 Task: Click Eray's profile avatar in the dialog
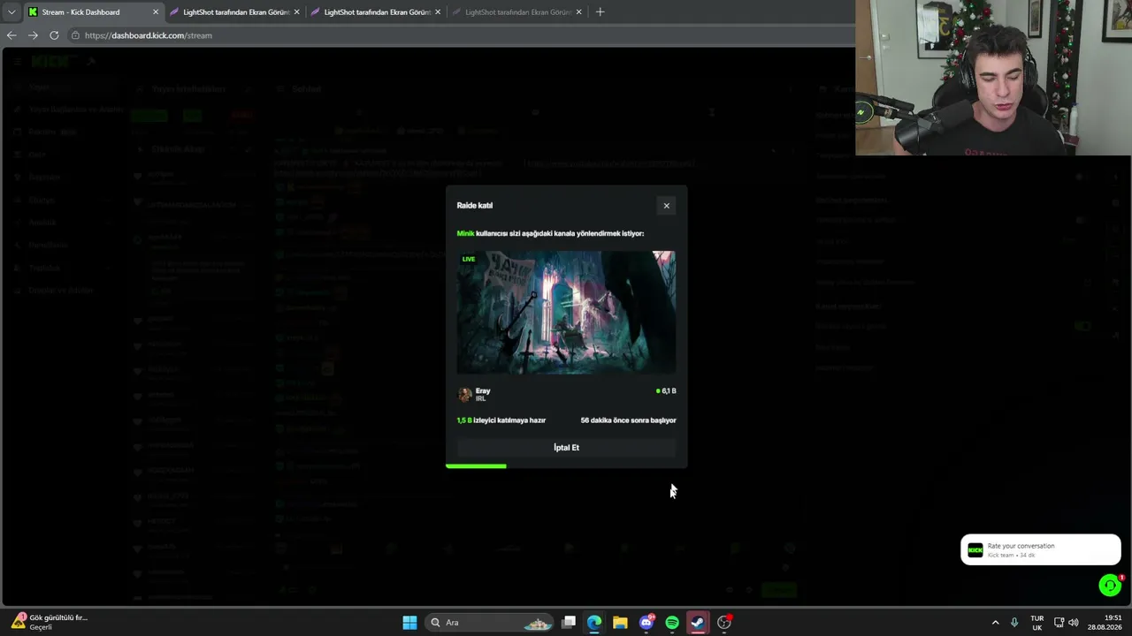[465, 394]
